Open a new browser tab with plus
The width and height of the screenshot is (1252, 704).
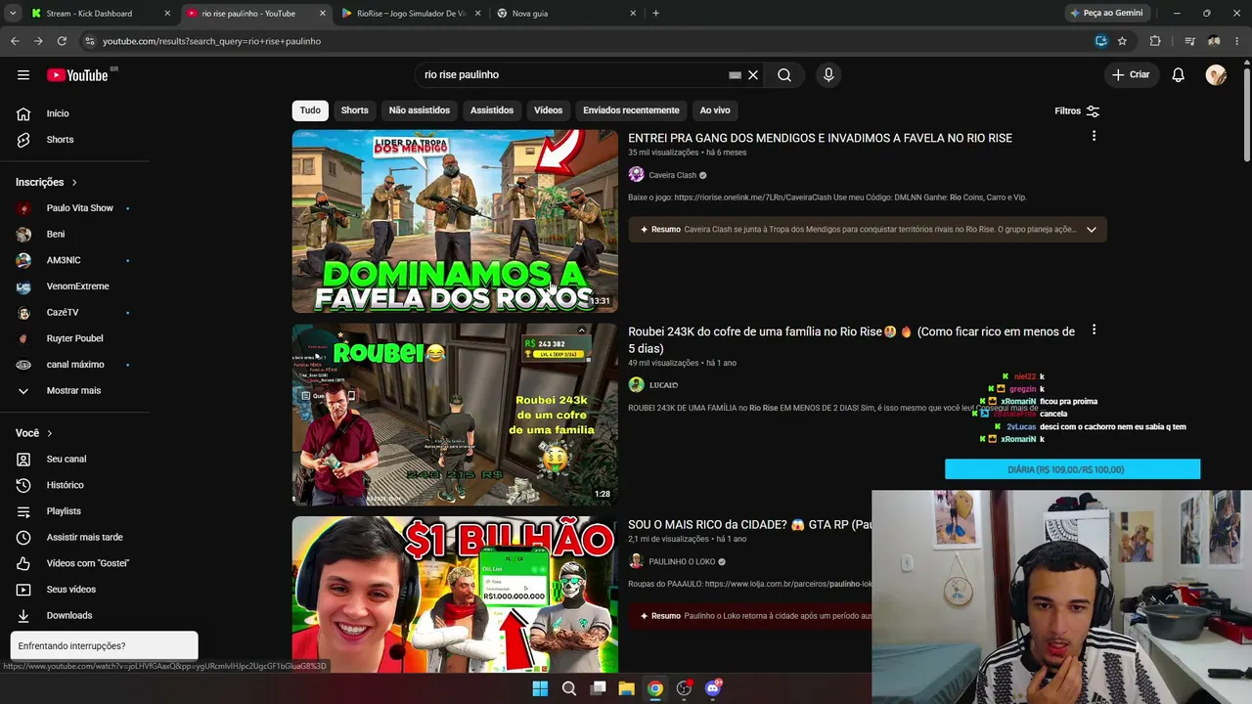[x=655, y=14]
